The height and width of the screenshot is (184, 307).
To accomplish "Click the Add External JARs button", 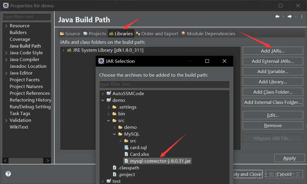I will pyautogui.click(x=273, y=61).
